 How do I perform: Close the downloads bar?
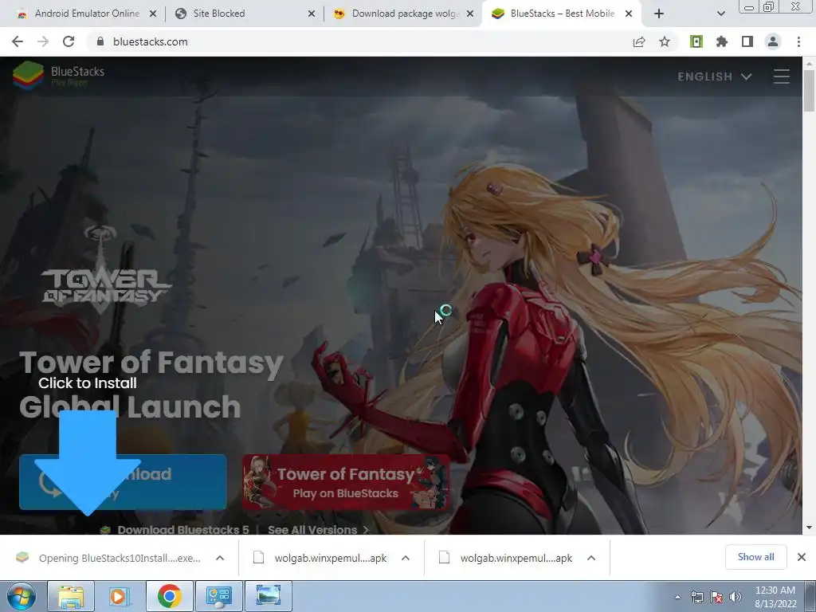(x=802, y=557)
